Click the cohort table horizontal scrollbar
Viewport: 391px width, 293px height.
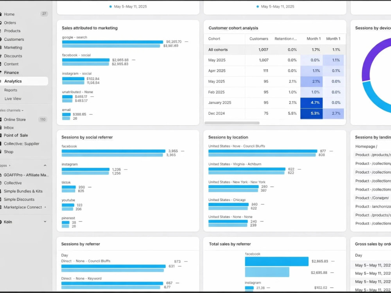coord(232,123)
